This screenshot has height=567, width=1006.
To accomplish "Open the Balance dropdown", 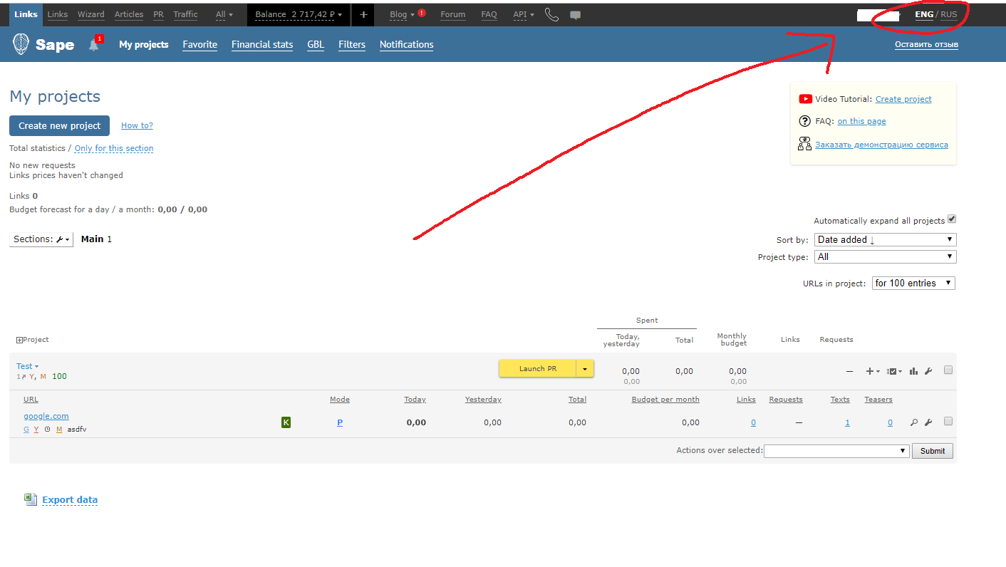I will pos(299,14).
